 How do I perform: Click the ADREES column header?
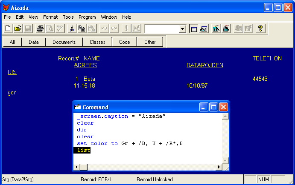pyautogui.click(x=85, y=65)
